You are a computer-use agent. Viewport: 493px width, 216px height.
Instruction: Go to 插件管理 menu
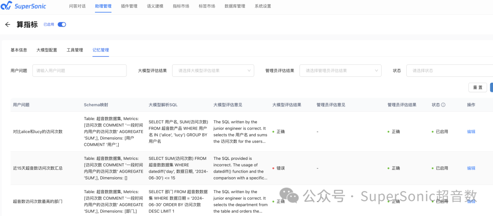tap(129, 6)
